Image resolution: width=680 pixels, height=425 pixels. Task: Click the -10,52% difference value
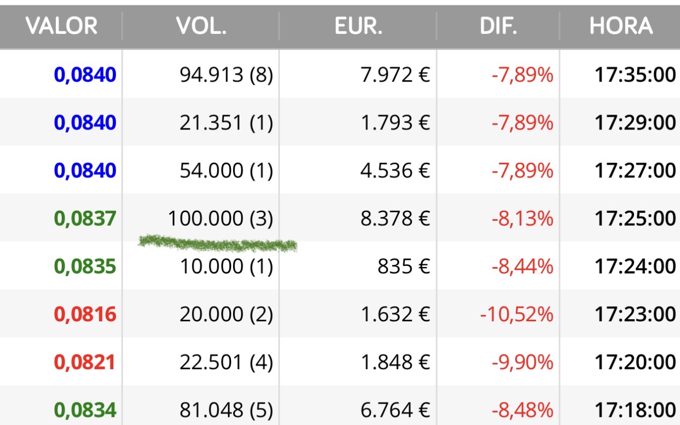click(517, 314)
